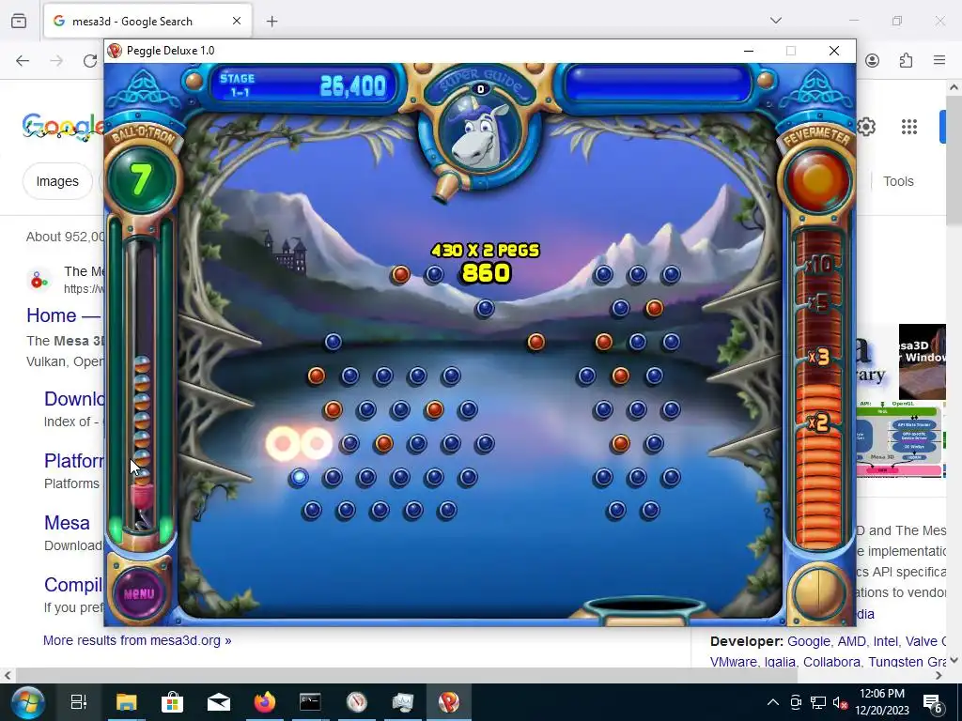Select the Images search filter
This screenshot has height=721, width=962.
point(57,181)
